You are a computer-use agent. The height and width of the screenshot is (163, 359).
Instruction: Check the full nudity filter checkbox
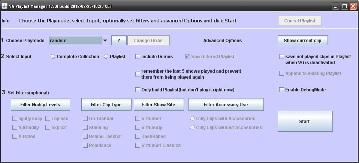point(15,128)
